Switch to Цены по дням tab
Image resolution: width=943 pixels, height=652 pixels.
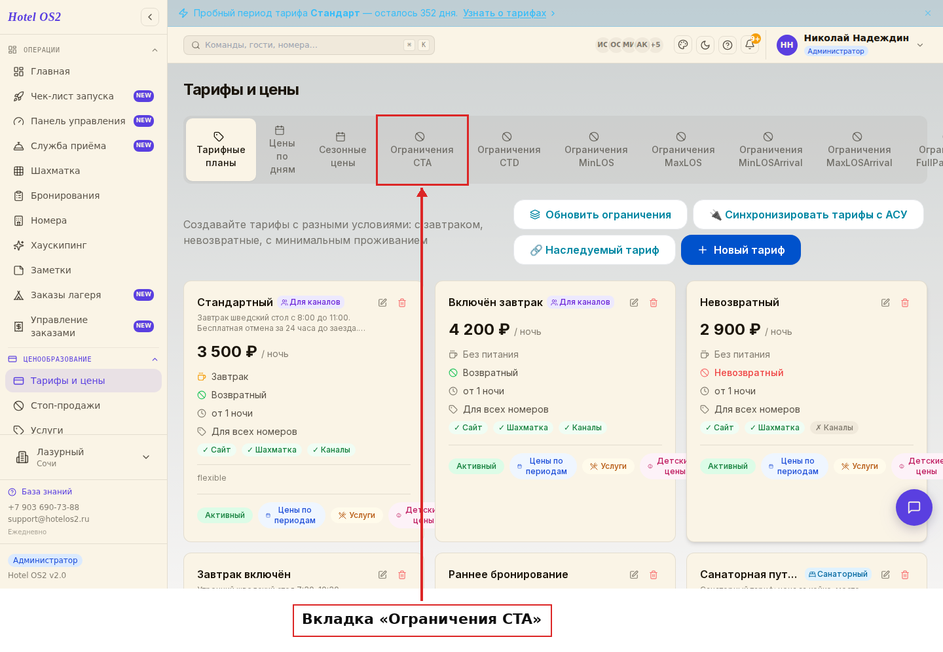click(x=282, y=150)
